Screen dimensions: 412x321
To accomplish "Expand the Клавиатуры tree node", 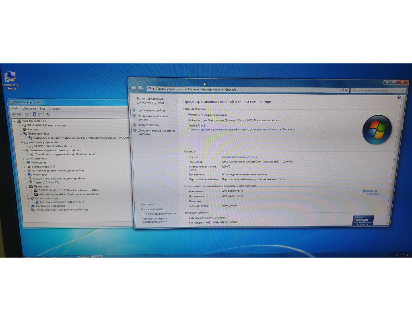I will point(24,158).
